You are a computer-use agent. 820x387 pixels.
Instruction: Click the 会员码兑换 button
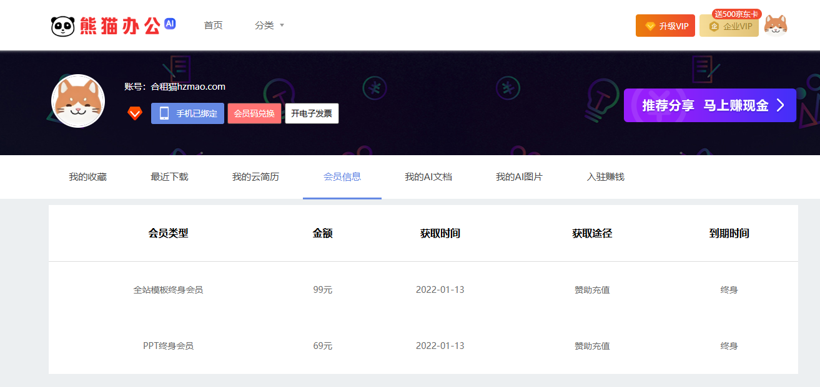(254, 113)
